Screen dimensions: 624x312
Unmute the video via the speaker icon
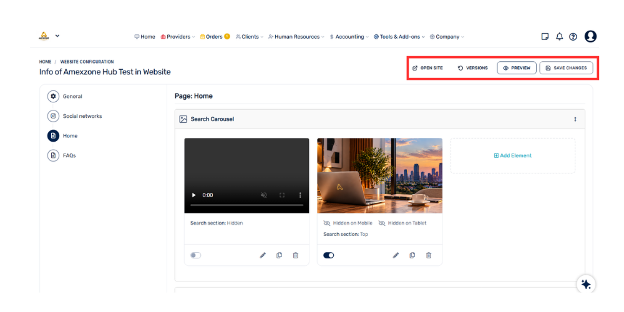tap(263, 195)
